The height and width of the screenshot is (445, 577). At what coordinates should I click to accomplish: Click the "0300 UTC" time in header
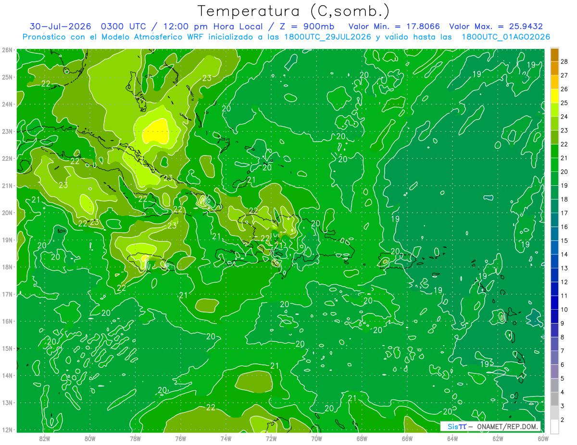tap(125, 26)
